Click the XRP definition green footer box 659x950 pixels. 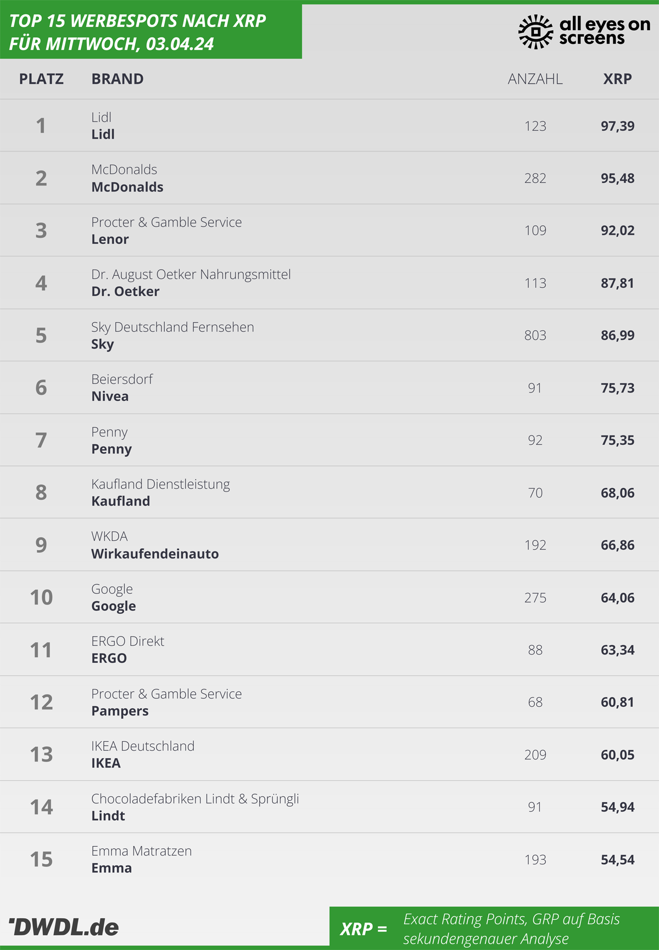(494, 928)
